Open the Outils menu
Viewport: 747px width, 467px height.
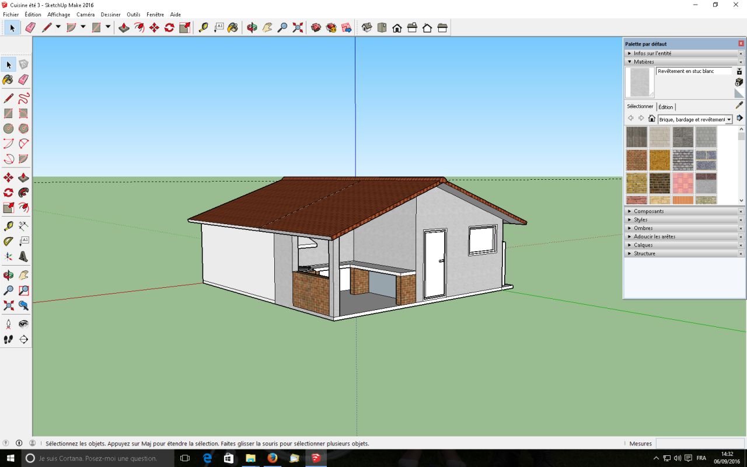coord(134,15)
